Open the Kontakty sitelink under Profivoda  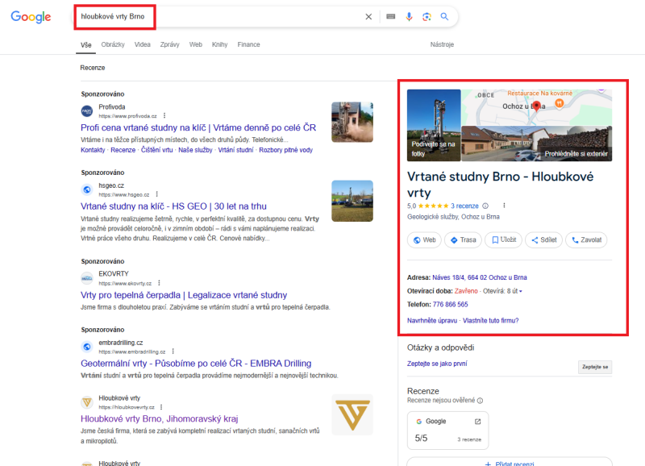93,150
